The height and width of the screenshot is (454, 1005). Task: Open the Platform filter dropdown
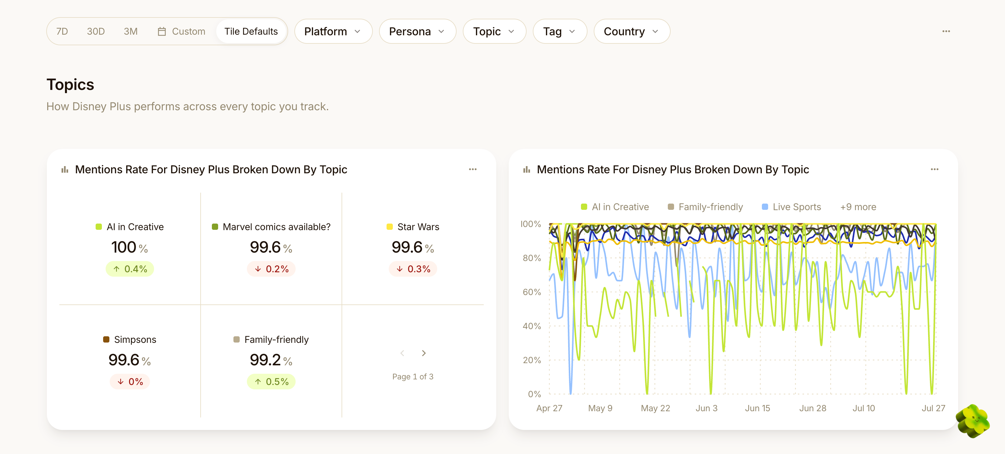pyautogui.click(x=333, y=31)
